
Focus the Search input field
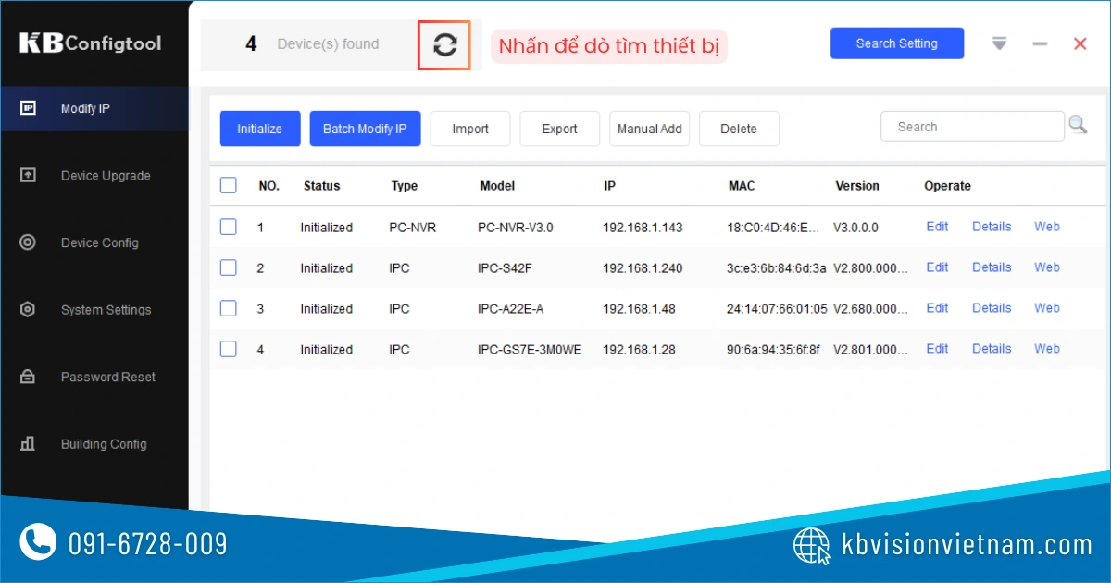[x=972, y=127]
